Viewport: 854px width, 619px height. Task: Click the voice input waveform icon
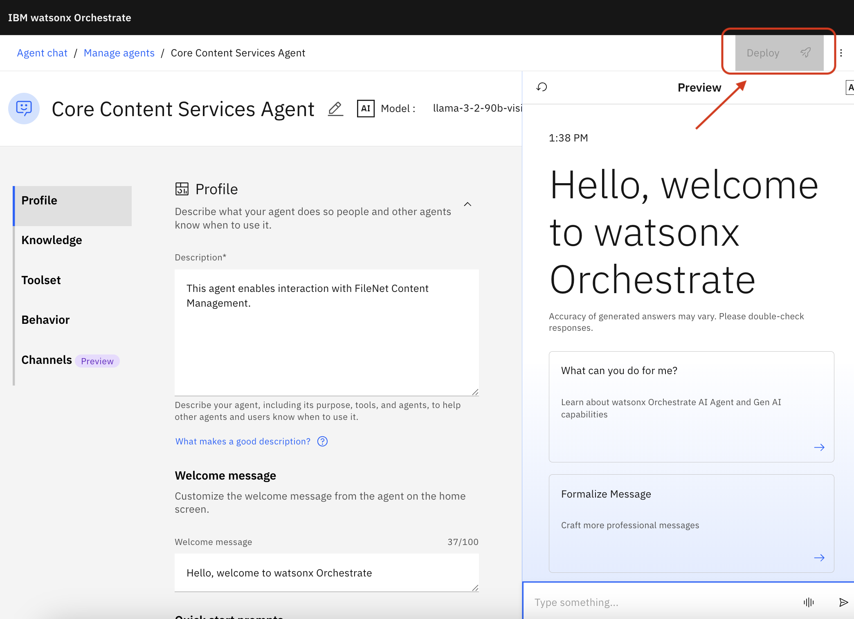click(x=808, y=602)
